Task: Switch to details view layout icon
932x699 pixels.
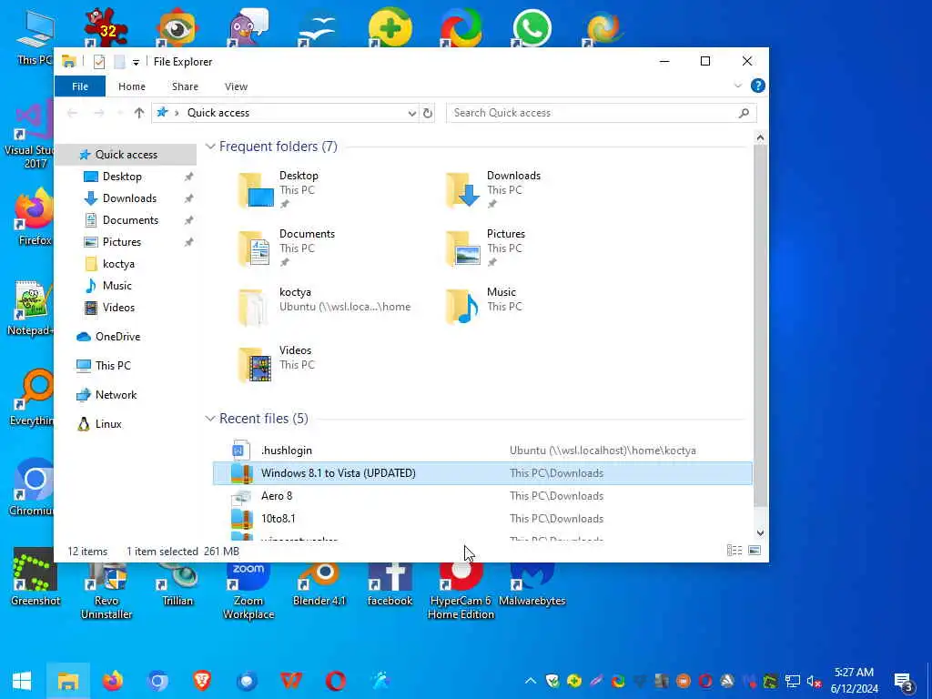Action: [x=734, y=551]
